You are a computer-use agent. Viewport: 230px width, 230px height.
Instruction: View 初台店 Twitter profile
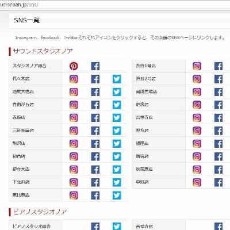[117, 156]
